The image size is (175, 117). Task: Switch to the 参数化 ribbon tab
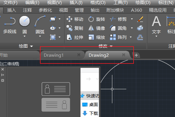pos(45,10)
